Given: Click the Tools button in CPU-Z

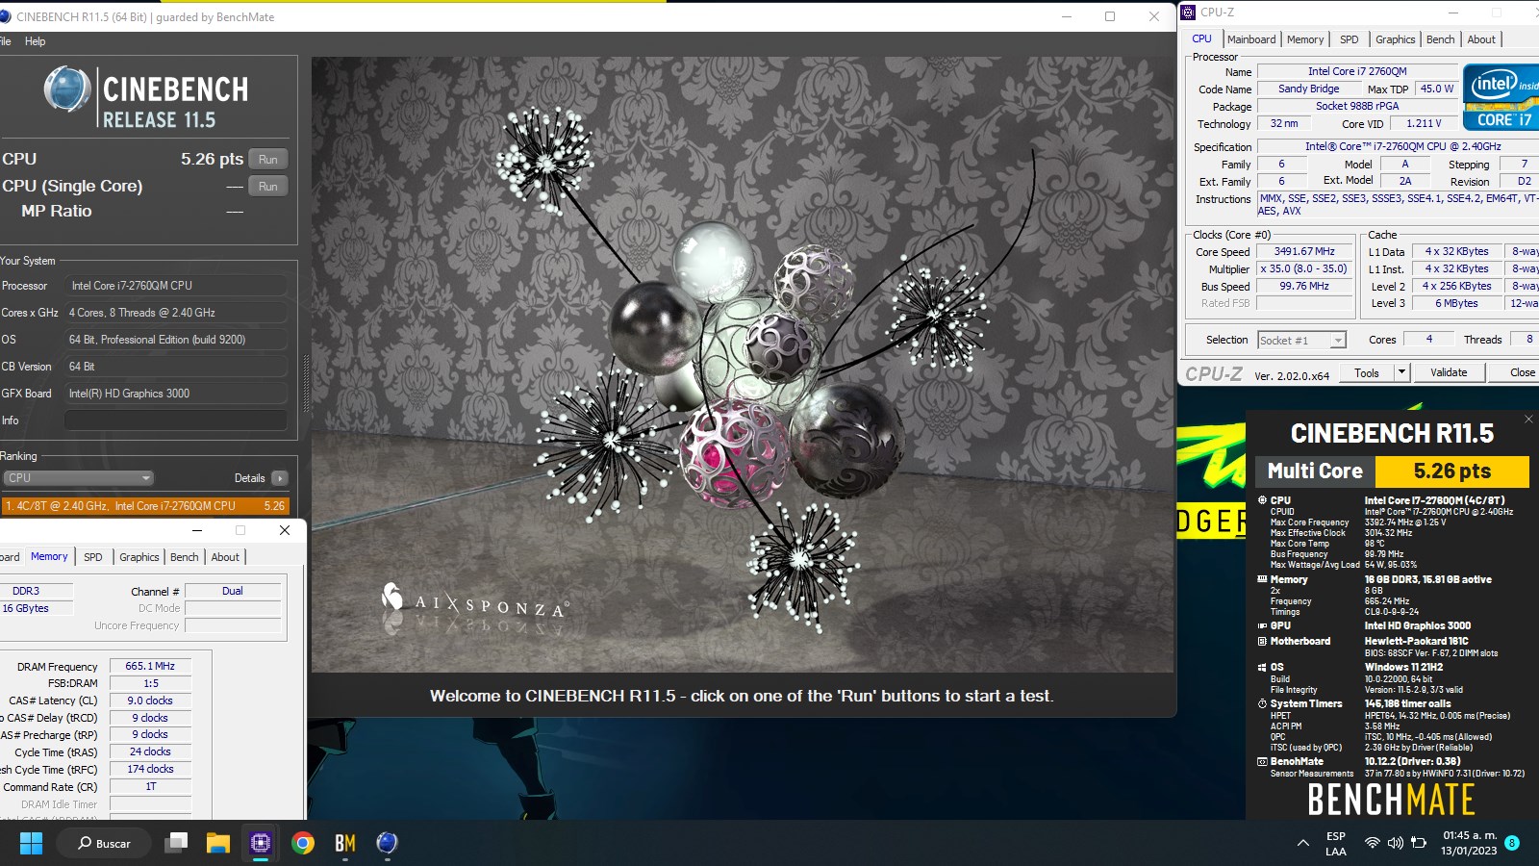Looking at the screenshot, I should pos(1366,373).
